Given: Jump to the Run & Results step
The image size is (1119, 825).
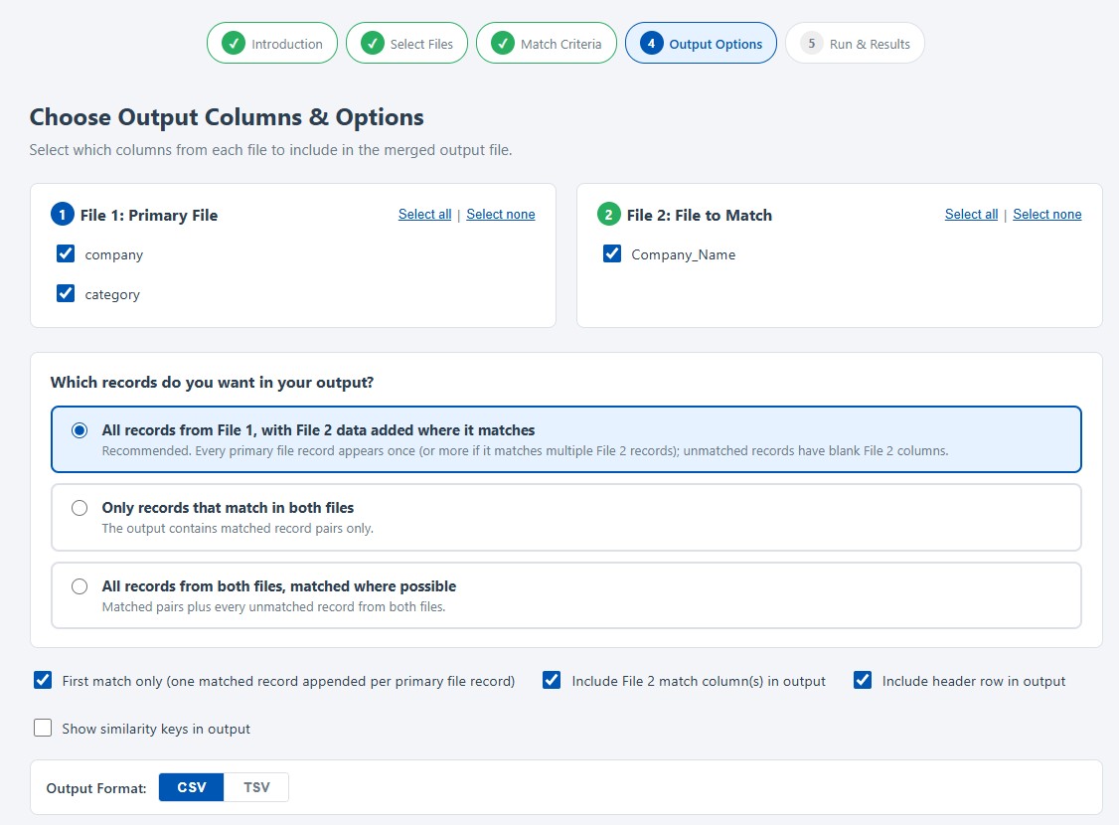Looking at the screenshot, I should 855,44.
